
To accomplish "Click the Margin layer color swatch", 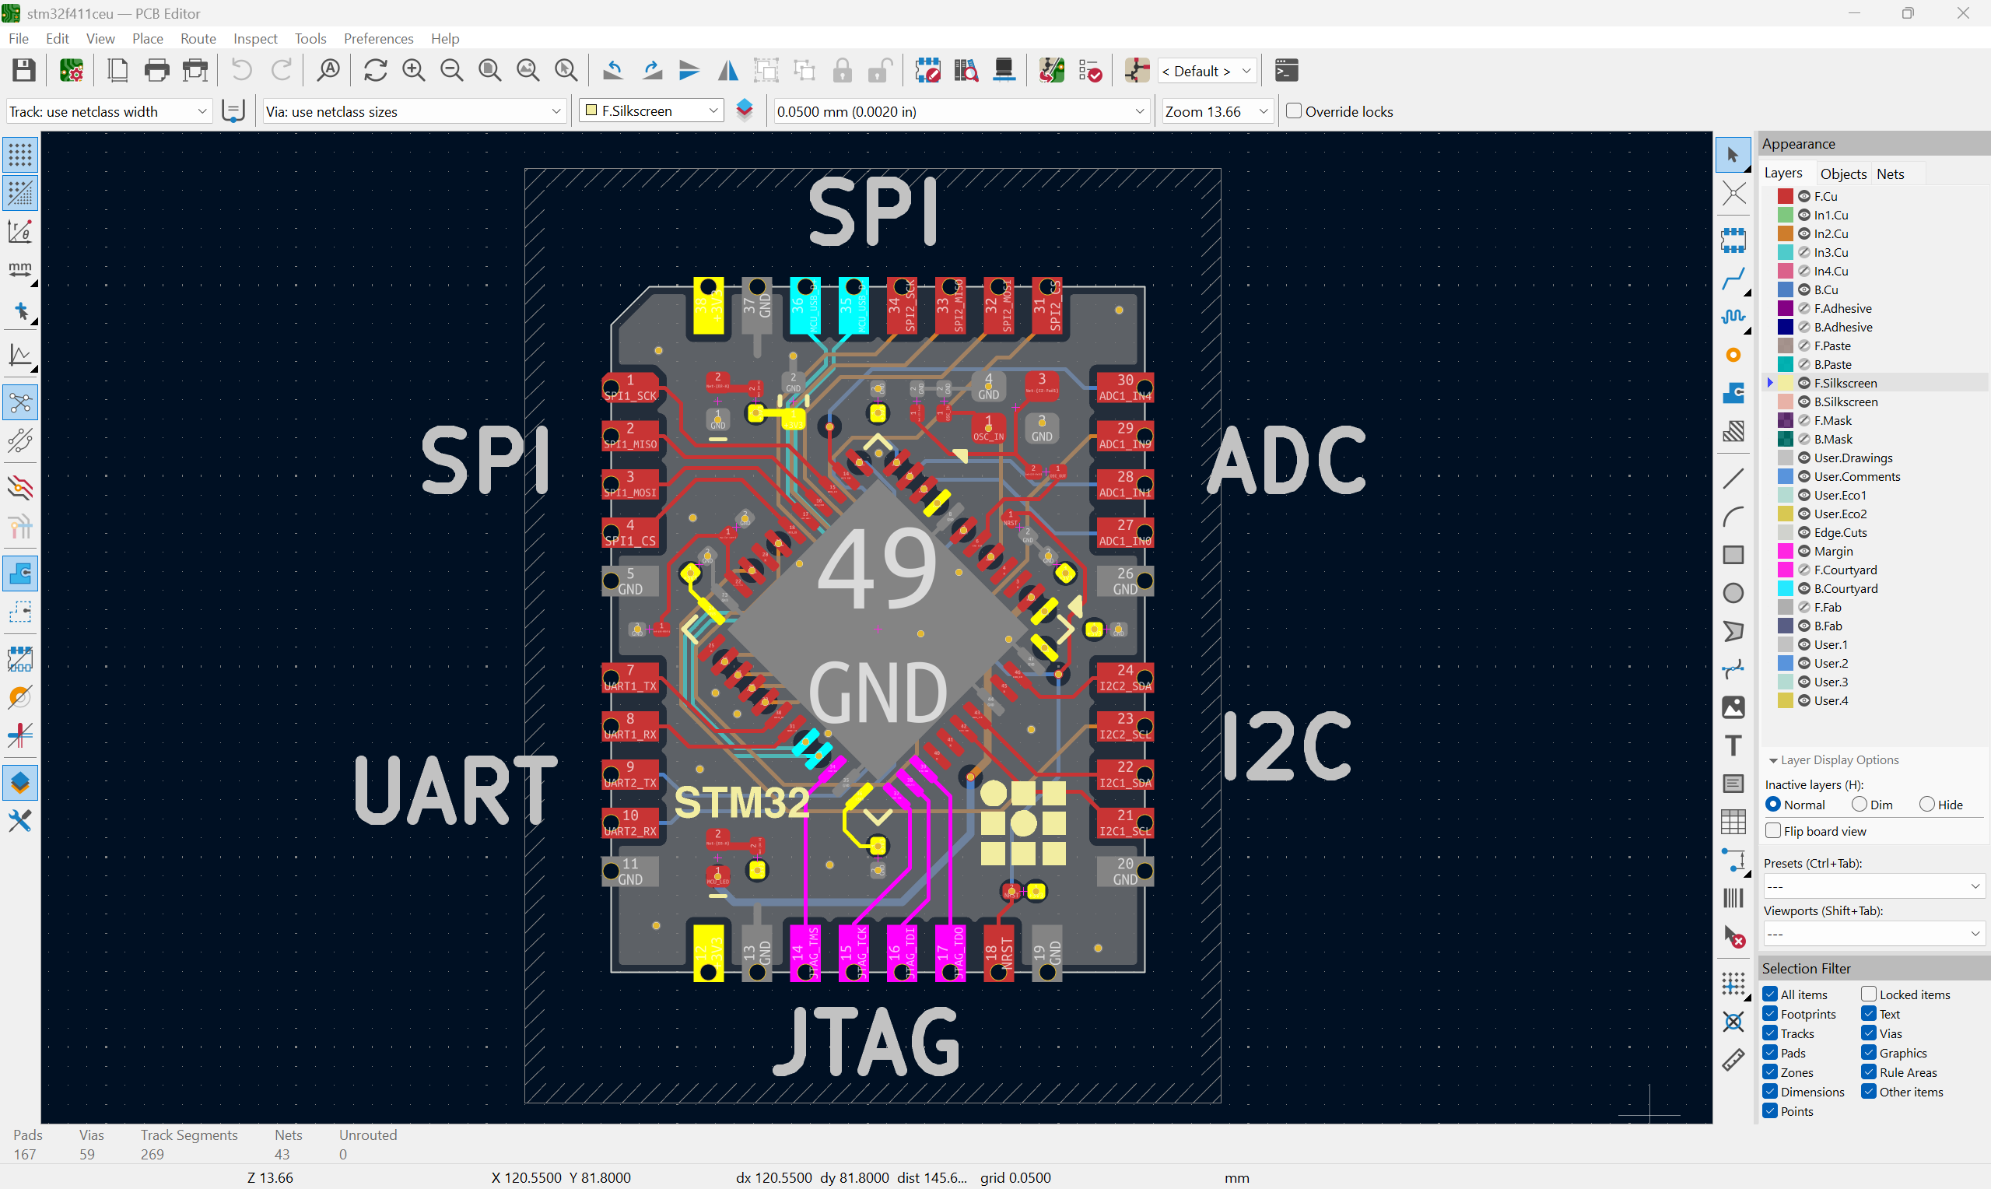I will pyautogui.click(x=1785, y=551).
